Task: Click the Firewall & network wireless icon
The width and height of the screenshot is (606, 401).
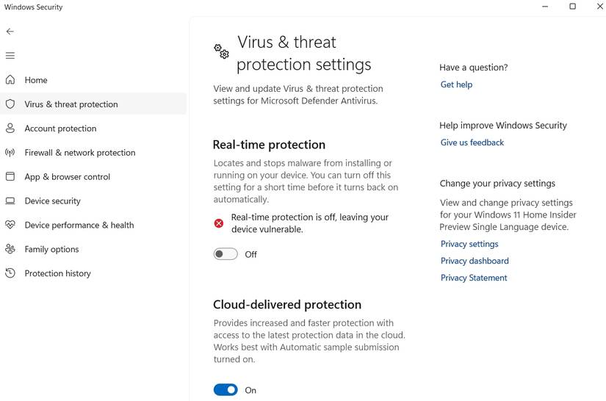Action: tap(10, 153)
